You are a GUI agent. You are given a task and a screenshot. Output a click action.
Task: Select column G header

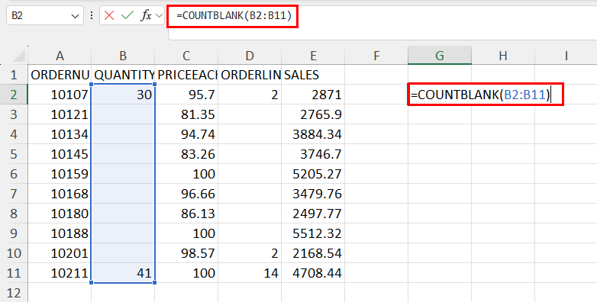tap(440, 56)
